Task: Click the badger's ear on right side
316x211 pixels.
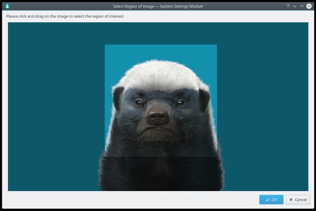Action: tap(204, 98)
